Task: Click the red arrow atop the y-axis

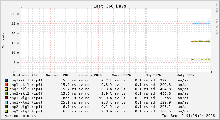Action: click(x=21, y=8)
